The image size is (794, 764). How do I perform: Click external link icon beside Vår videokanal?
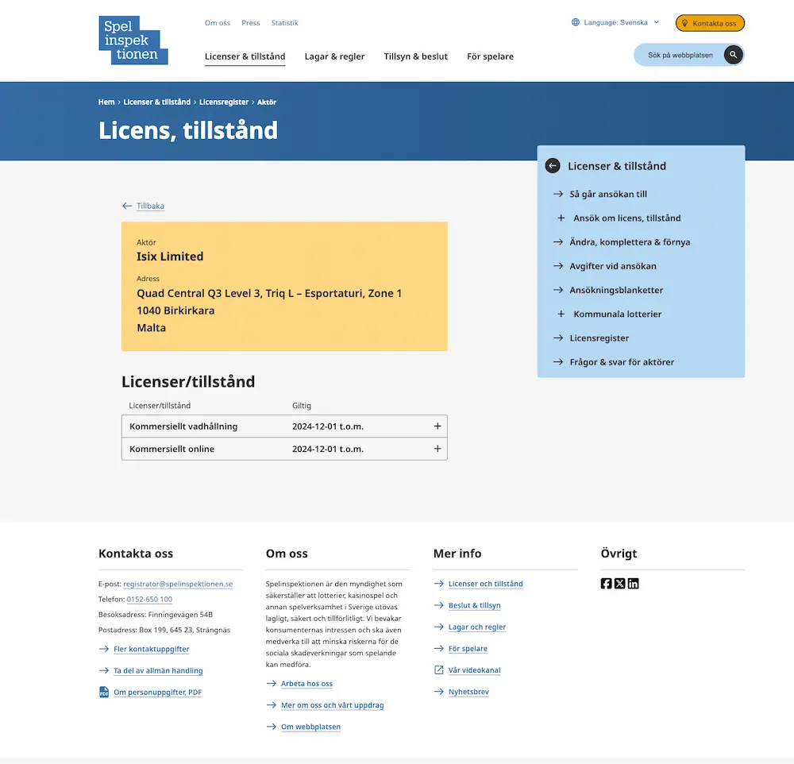[438, 670]
